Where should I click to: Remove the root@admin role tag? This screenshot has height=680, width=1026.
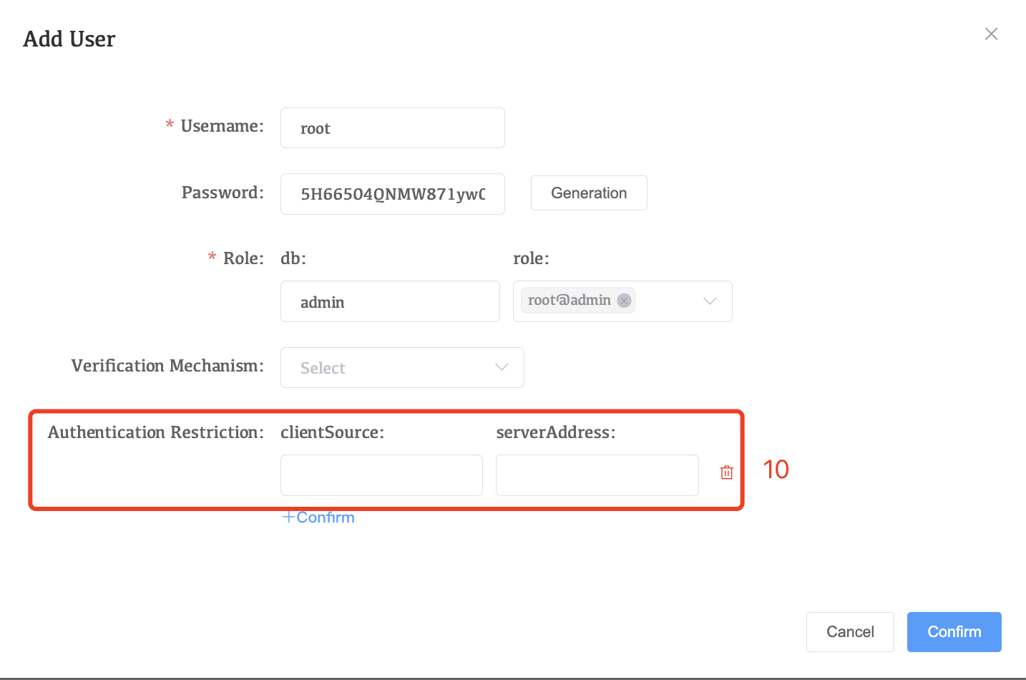click(x=624, y=301)
